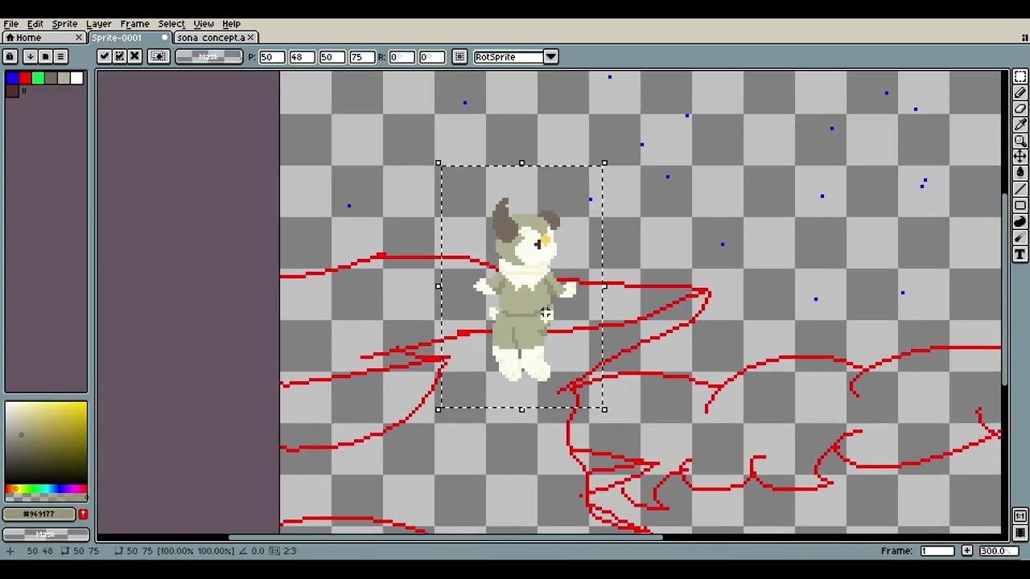Pick the dark brown palette swatch
Image resolution: width=1030 pixels, height=579 pixels.
point(12,91)
